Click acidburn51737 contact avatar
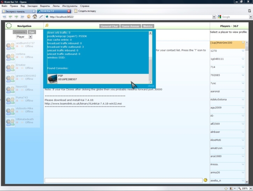This screenshot has width=253, height=191. [x=11, y=46]
